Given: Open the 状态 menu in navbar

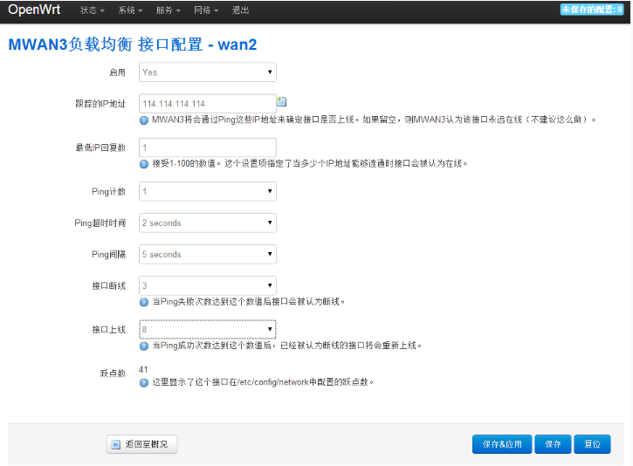Looking at the screenshot, I should (x=92, y=10).
